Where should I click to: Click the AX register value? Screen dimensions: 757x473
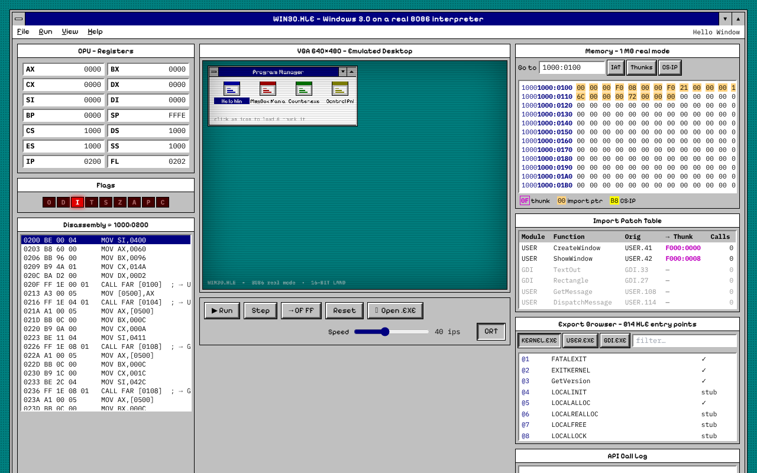point(92,69)
